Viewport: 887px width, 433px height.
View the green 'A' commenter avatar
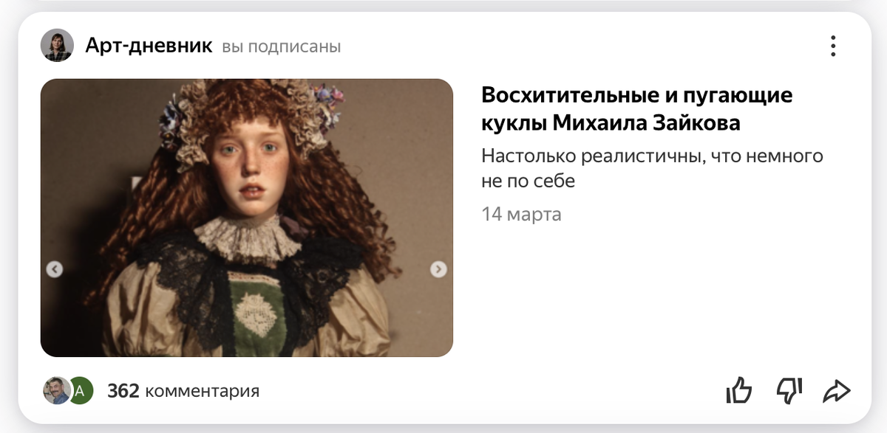point(81,391)
